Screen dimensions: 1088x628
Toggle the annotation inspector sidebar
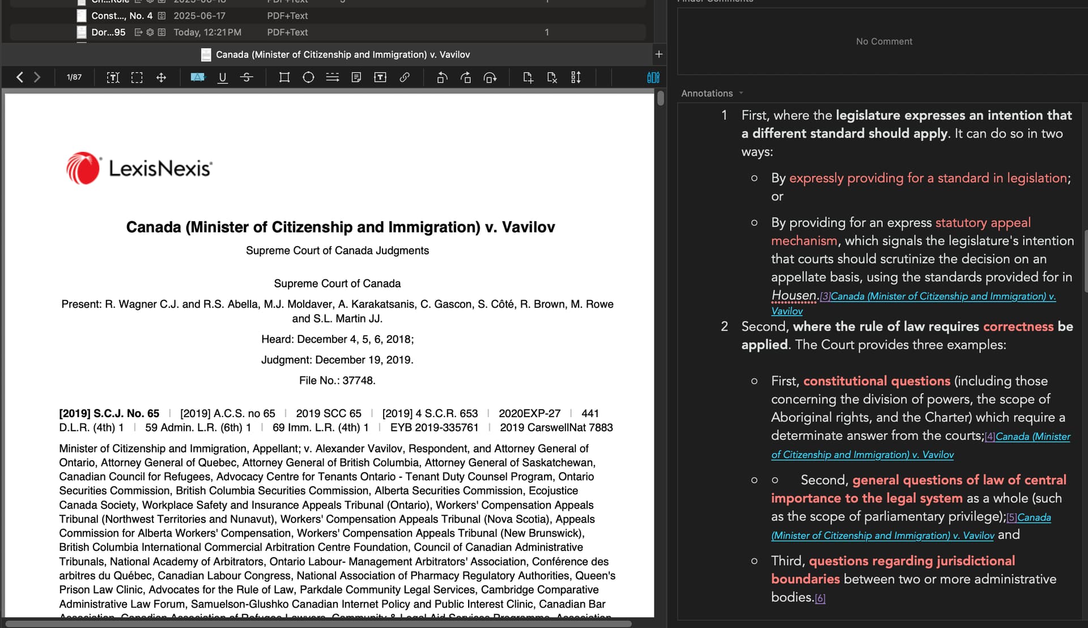(x=653, y=78)
